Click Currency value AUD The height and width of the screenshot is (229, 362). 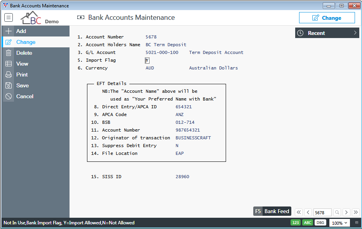[150, 68]
